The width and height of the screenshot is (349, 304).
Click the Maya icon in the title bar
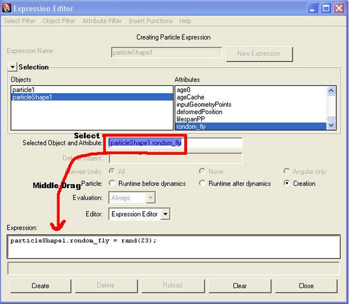[7, 8]
